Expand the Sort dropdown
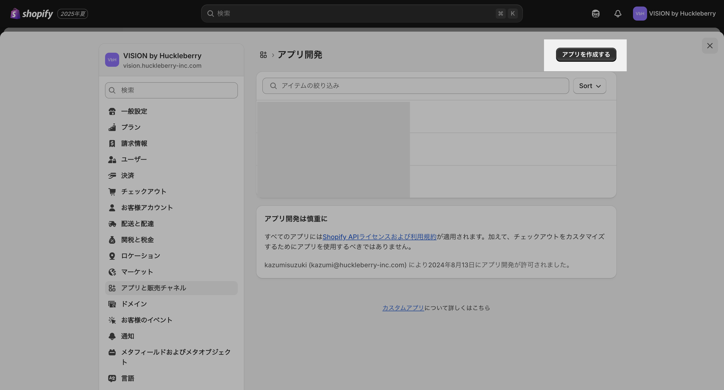 (589, 86)
